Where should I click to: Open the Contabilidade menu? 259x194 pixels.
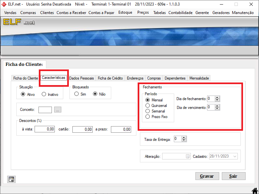pyautogui.click(x=180, y=13)
